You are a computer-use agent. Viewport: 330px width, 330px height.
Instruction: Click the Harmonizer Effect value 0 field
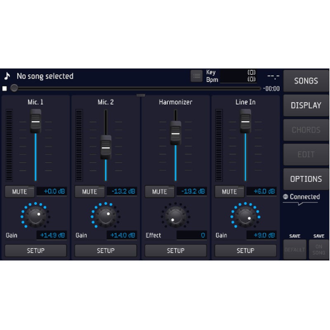[192, 235]
